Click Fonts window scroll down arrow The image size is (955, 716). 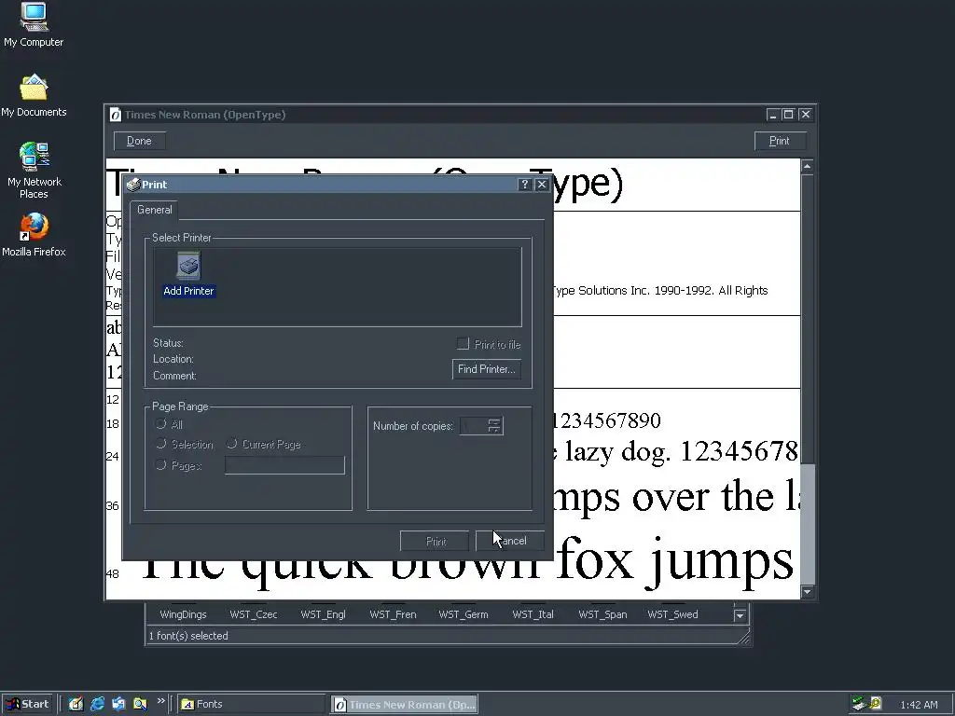(740, 615)
